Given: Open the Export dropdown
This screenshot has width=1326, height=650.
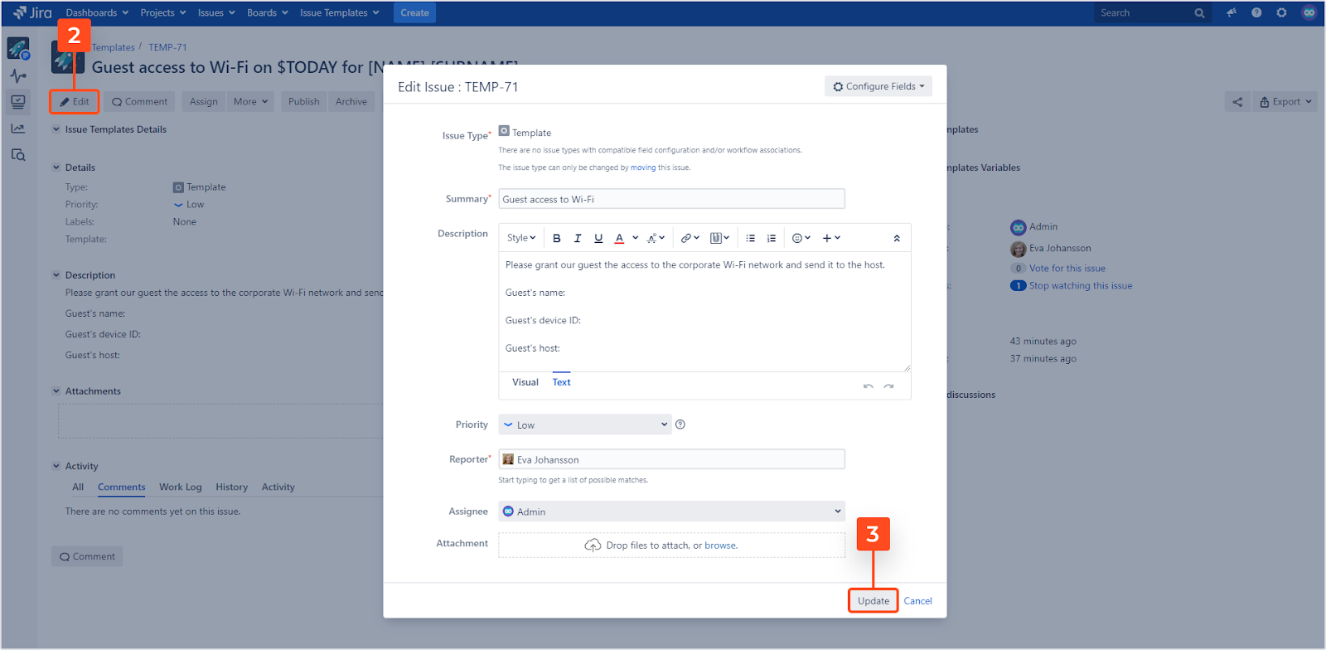Looking at the screenshot, I should click(1285, 102).
